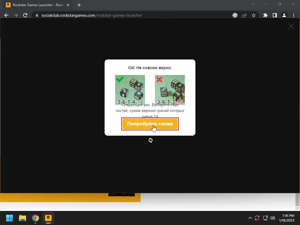
Task: Reload the Rockstar Social Club page
Action: tap(25, 15)
